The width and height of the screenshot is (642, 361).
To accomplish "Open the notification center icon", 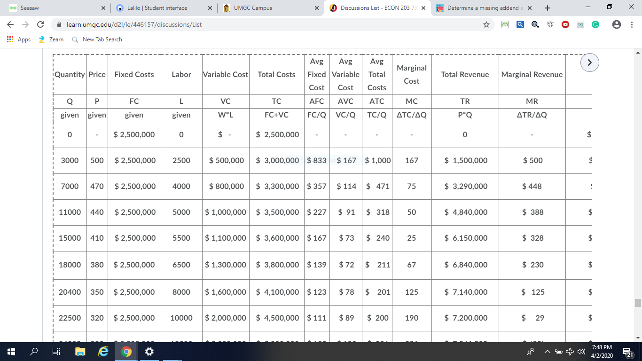I will pyautogui.click(x=627, y=351).
